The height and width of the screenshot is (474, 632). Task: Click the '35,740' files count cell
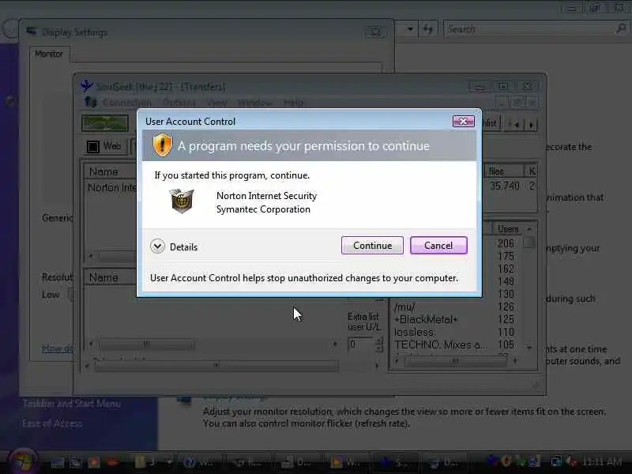pyautogui.click(x=505, y=186)
